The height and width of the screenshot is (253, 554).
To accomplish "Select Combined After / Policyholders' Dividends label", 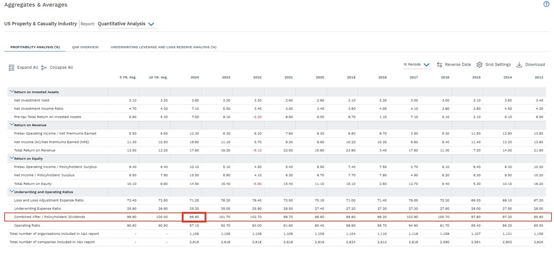I will coord(50,217).
